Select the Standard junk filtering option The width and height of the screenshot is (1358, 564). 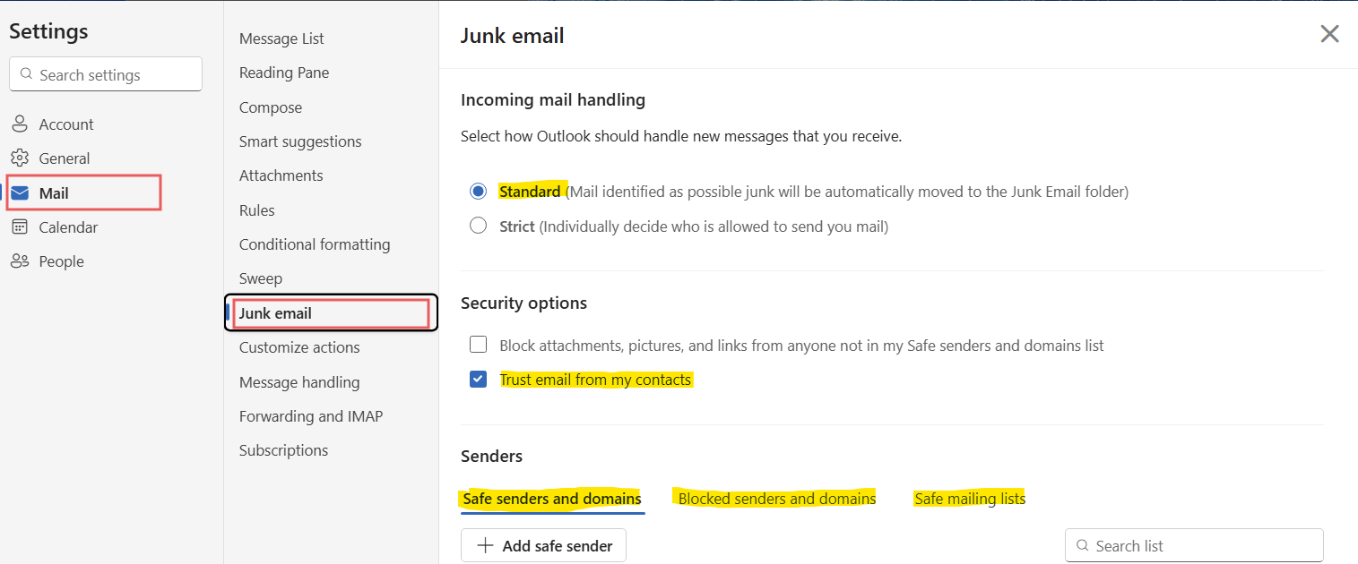tap(479, 191)
